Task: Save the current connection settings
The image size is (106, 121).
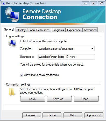Action: tap(33, 99)
